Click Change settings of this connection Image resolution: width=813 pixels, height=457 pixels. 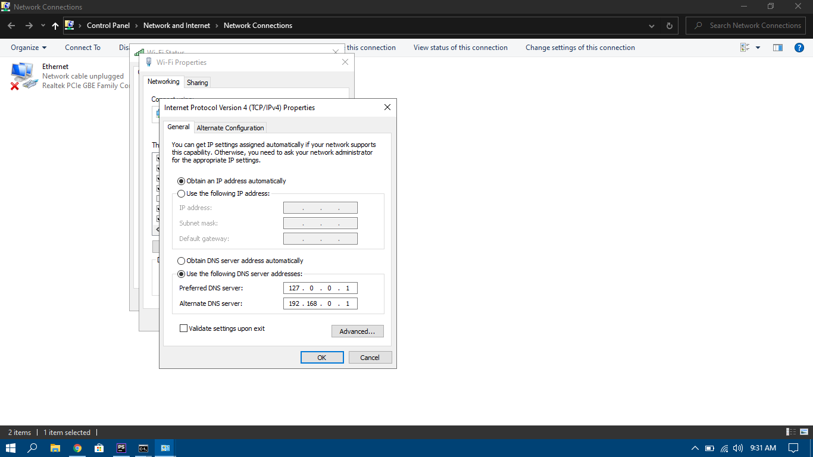click(x=580, y=47)
